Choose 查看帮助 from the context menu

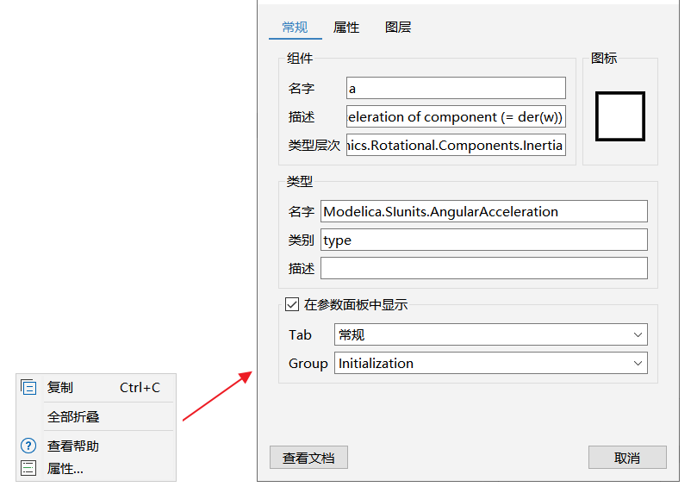73,446
